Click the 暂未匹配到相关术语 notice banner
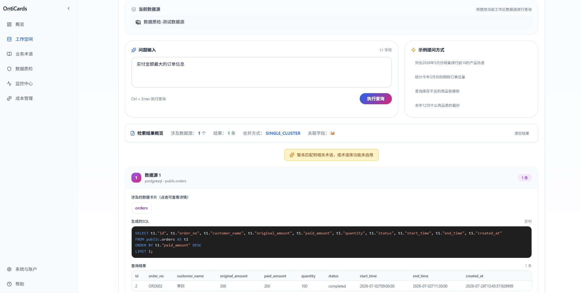Viewport: 581px width, 293px height. 331,155
